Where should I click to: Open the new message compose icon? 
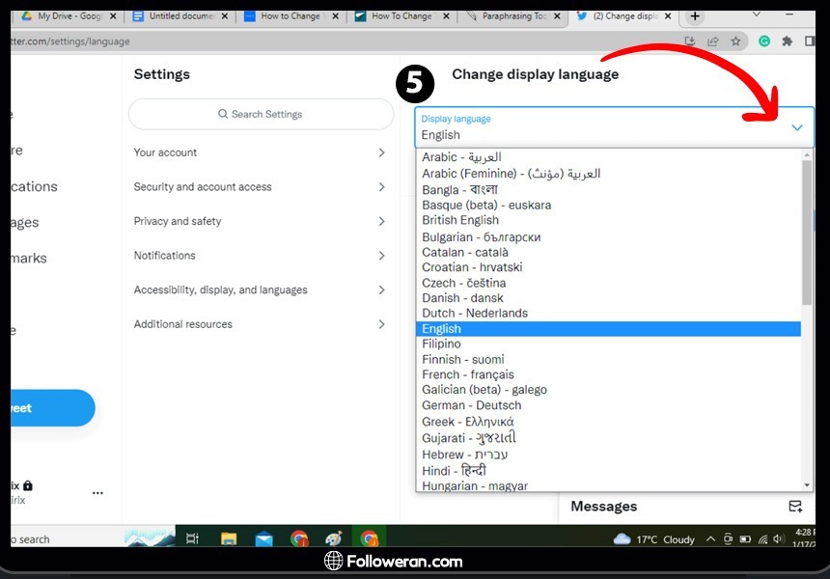(x=794, y=507)
